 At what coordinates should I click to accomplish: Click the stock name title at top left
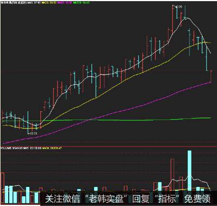click(14, 3)
